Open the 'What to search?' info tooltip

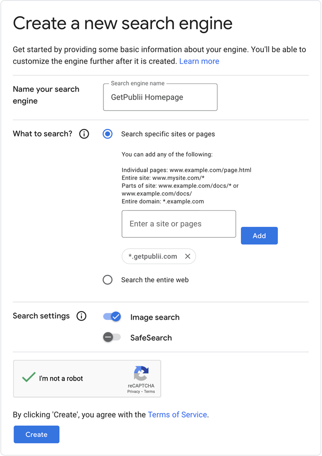[84, 134]
